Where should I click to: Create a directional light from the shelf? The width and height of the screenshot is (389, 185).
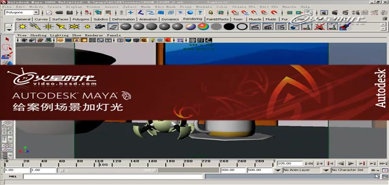(35, 26)
